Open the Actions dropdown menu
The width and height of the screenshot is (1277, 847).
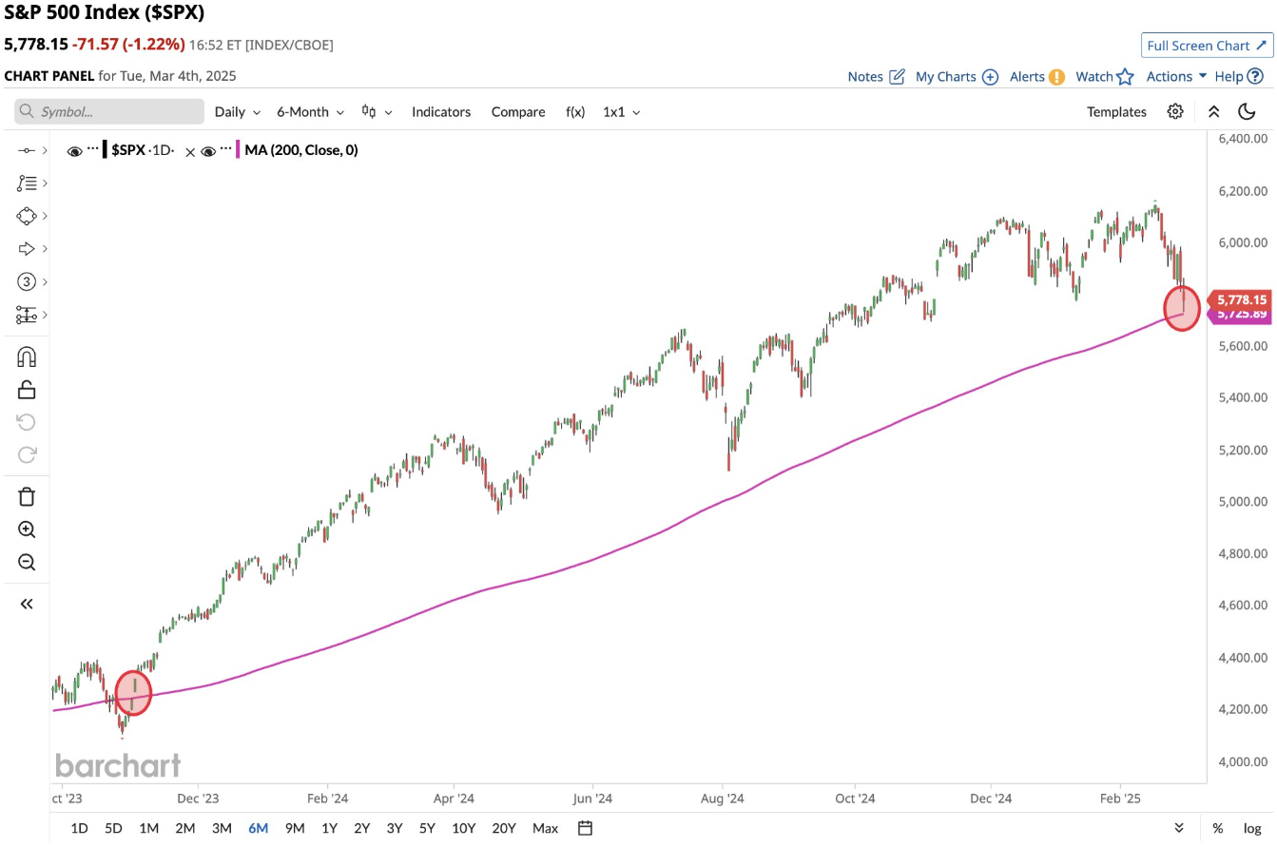click(x=1176, y=77)
